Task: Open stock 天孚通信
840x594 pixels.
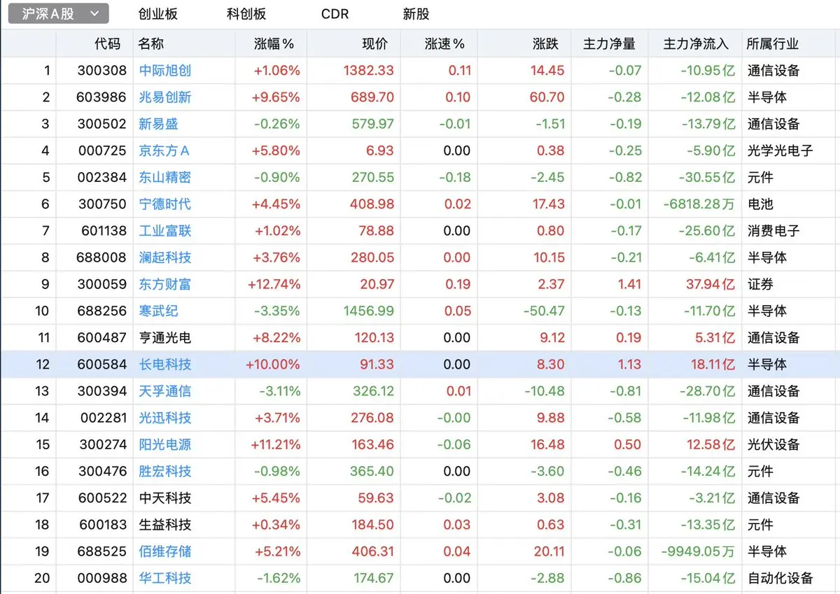Action: (165, 391)
